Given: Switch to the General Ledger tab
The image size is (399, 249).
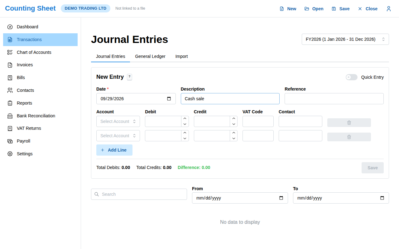Looking at the screenshot, I should [150, 56].
